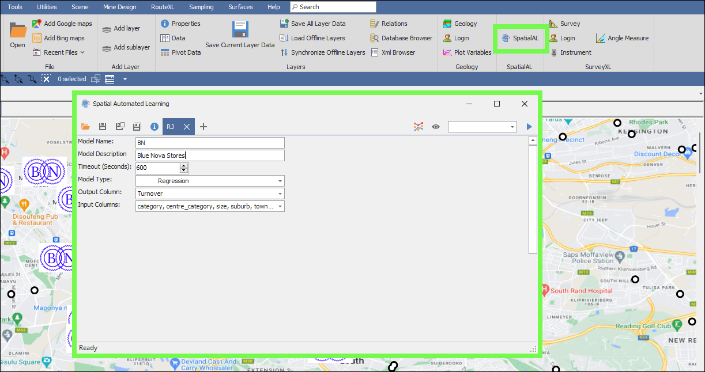Click the info icon in dialog toolbar
This screenshot has height=372, width=705.
(154, 127)
